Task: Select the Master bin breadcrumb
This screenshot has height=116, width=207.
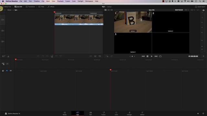Action: [9, 10]
